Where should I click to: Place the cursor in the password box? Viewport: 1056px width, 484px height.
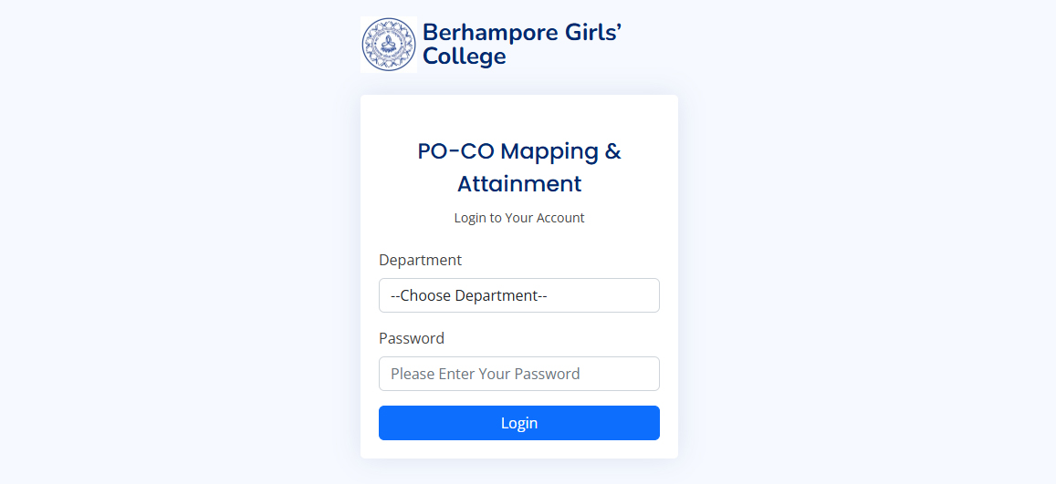[518, 374]
